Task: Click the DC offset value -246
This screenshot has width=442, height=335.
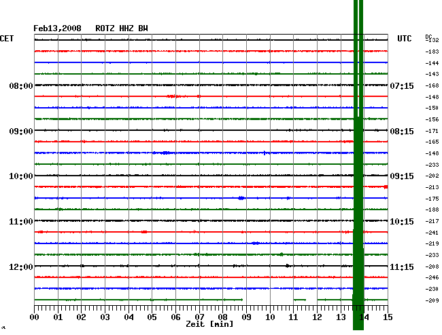Action: [x=432, y=277]
